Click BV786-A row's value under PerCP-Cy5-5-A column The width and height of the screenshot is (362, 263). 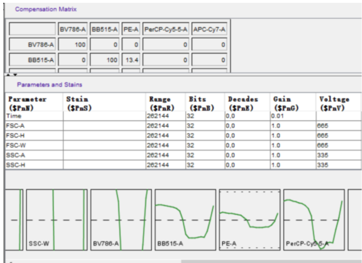pos(166,44)
